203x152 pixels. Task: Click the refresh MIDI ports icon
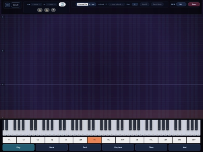pos(62,5)
